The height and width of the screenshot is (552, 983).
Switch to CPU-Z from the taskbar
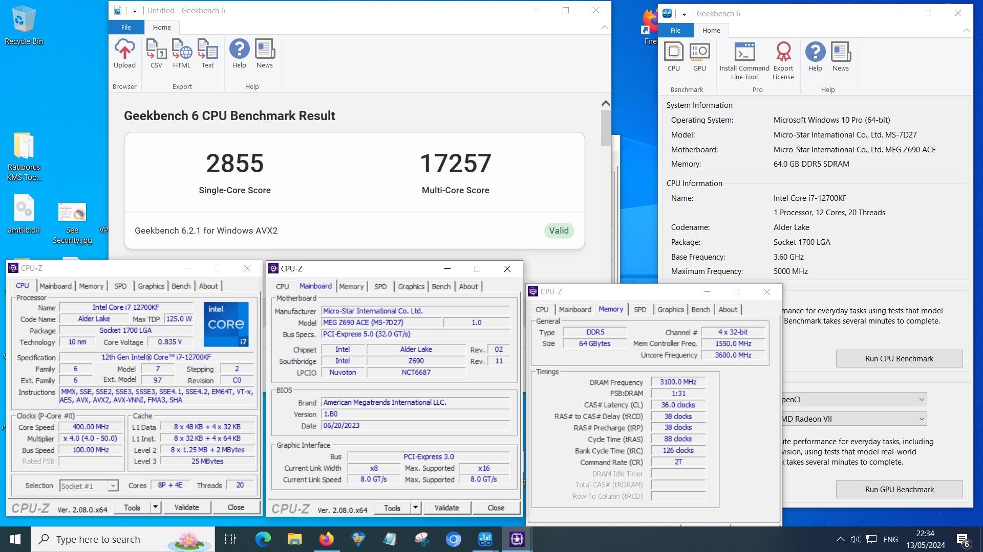click(517, 539)
